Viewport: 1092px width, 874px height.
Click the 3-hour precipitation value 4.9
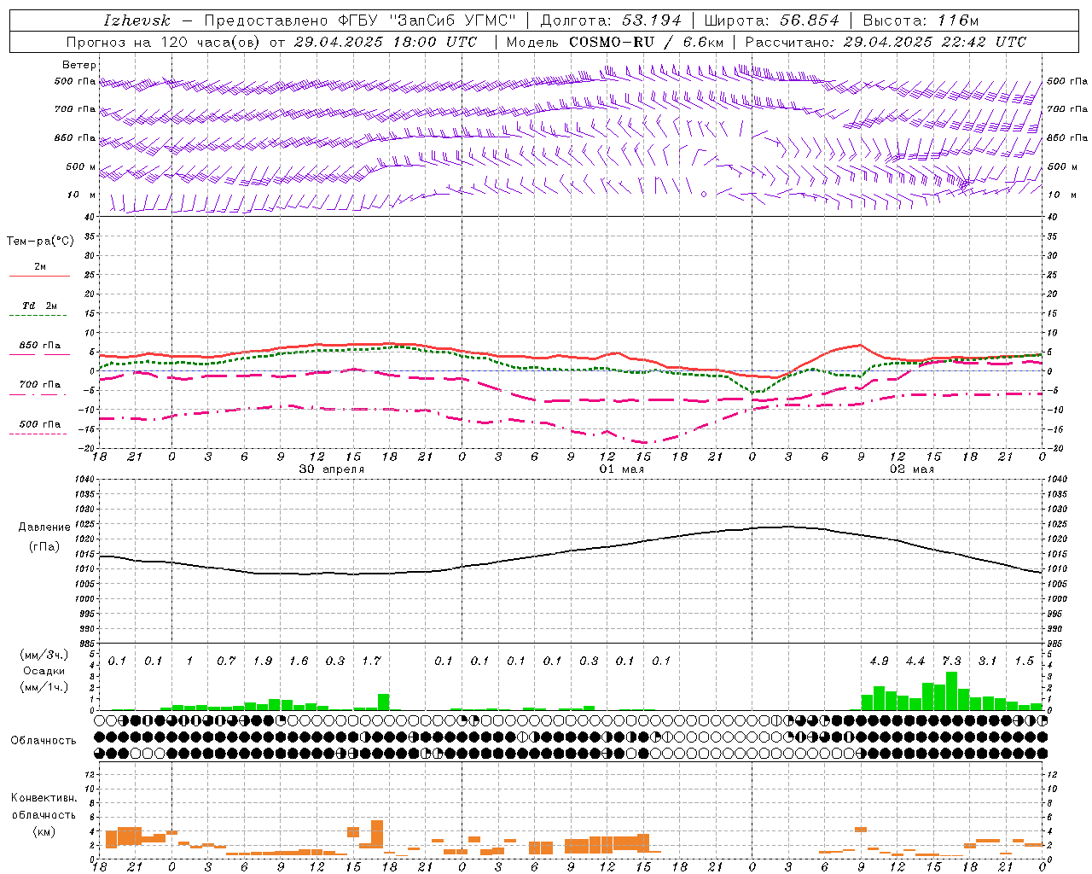coord(879,661)
